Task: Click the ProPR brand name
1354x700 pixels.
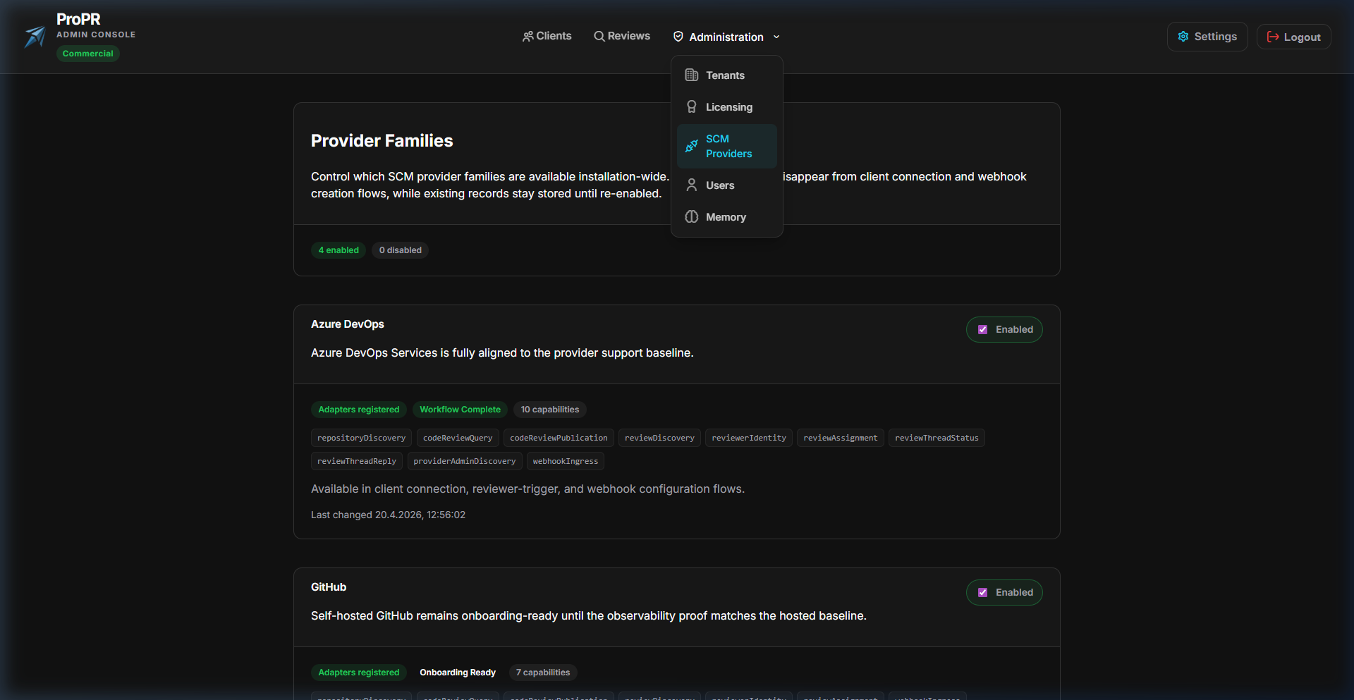Action: point(78,19)
